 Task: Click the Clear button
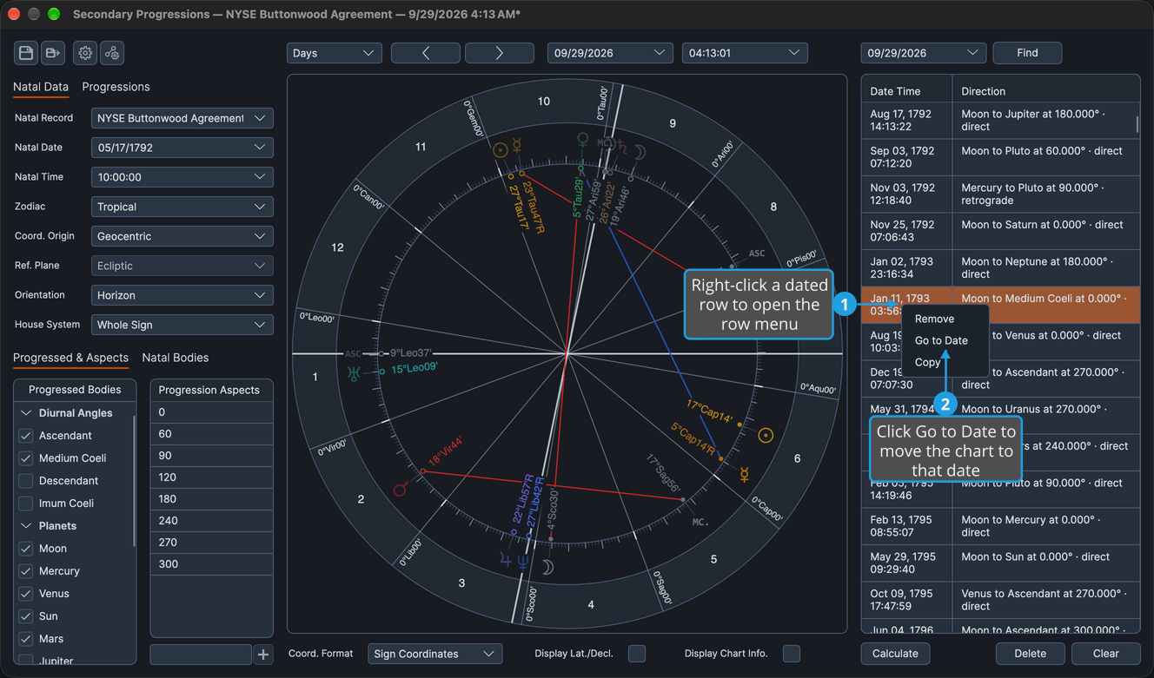(x=1106, y=654)
